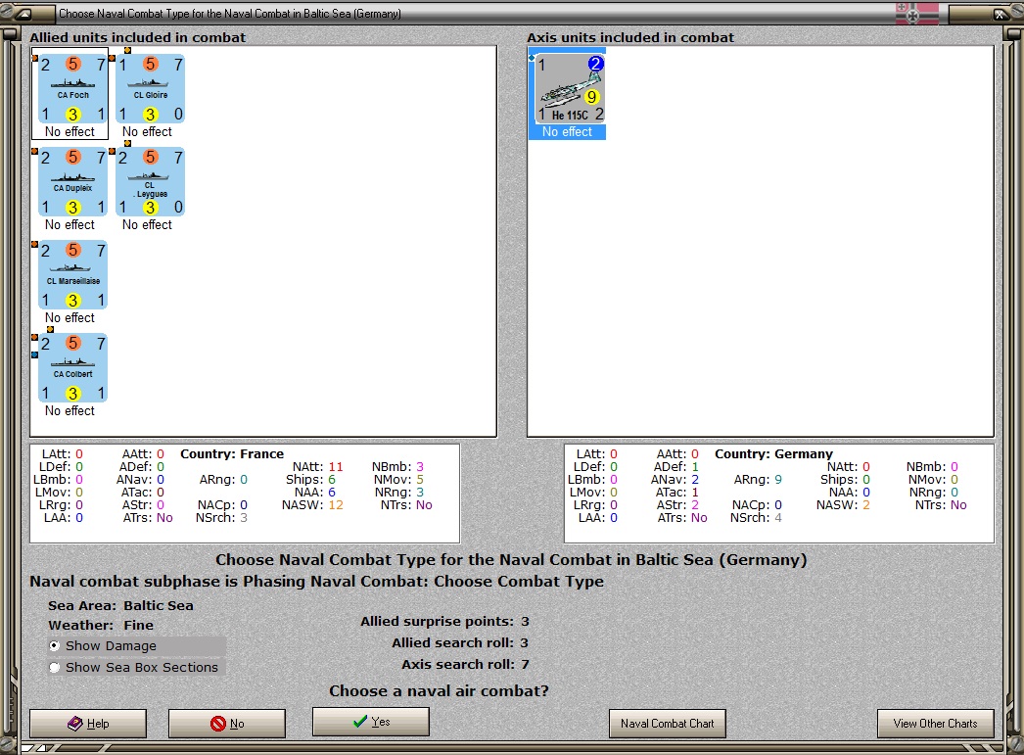This screenshot has width=1024, height=755.
Task: Click the Allied search roll value
Action: pyautogui.click(x=524, y=642)
